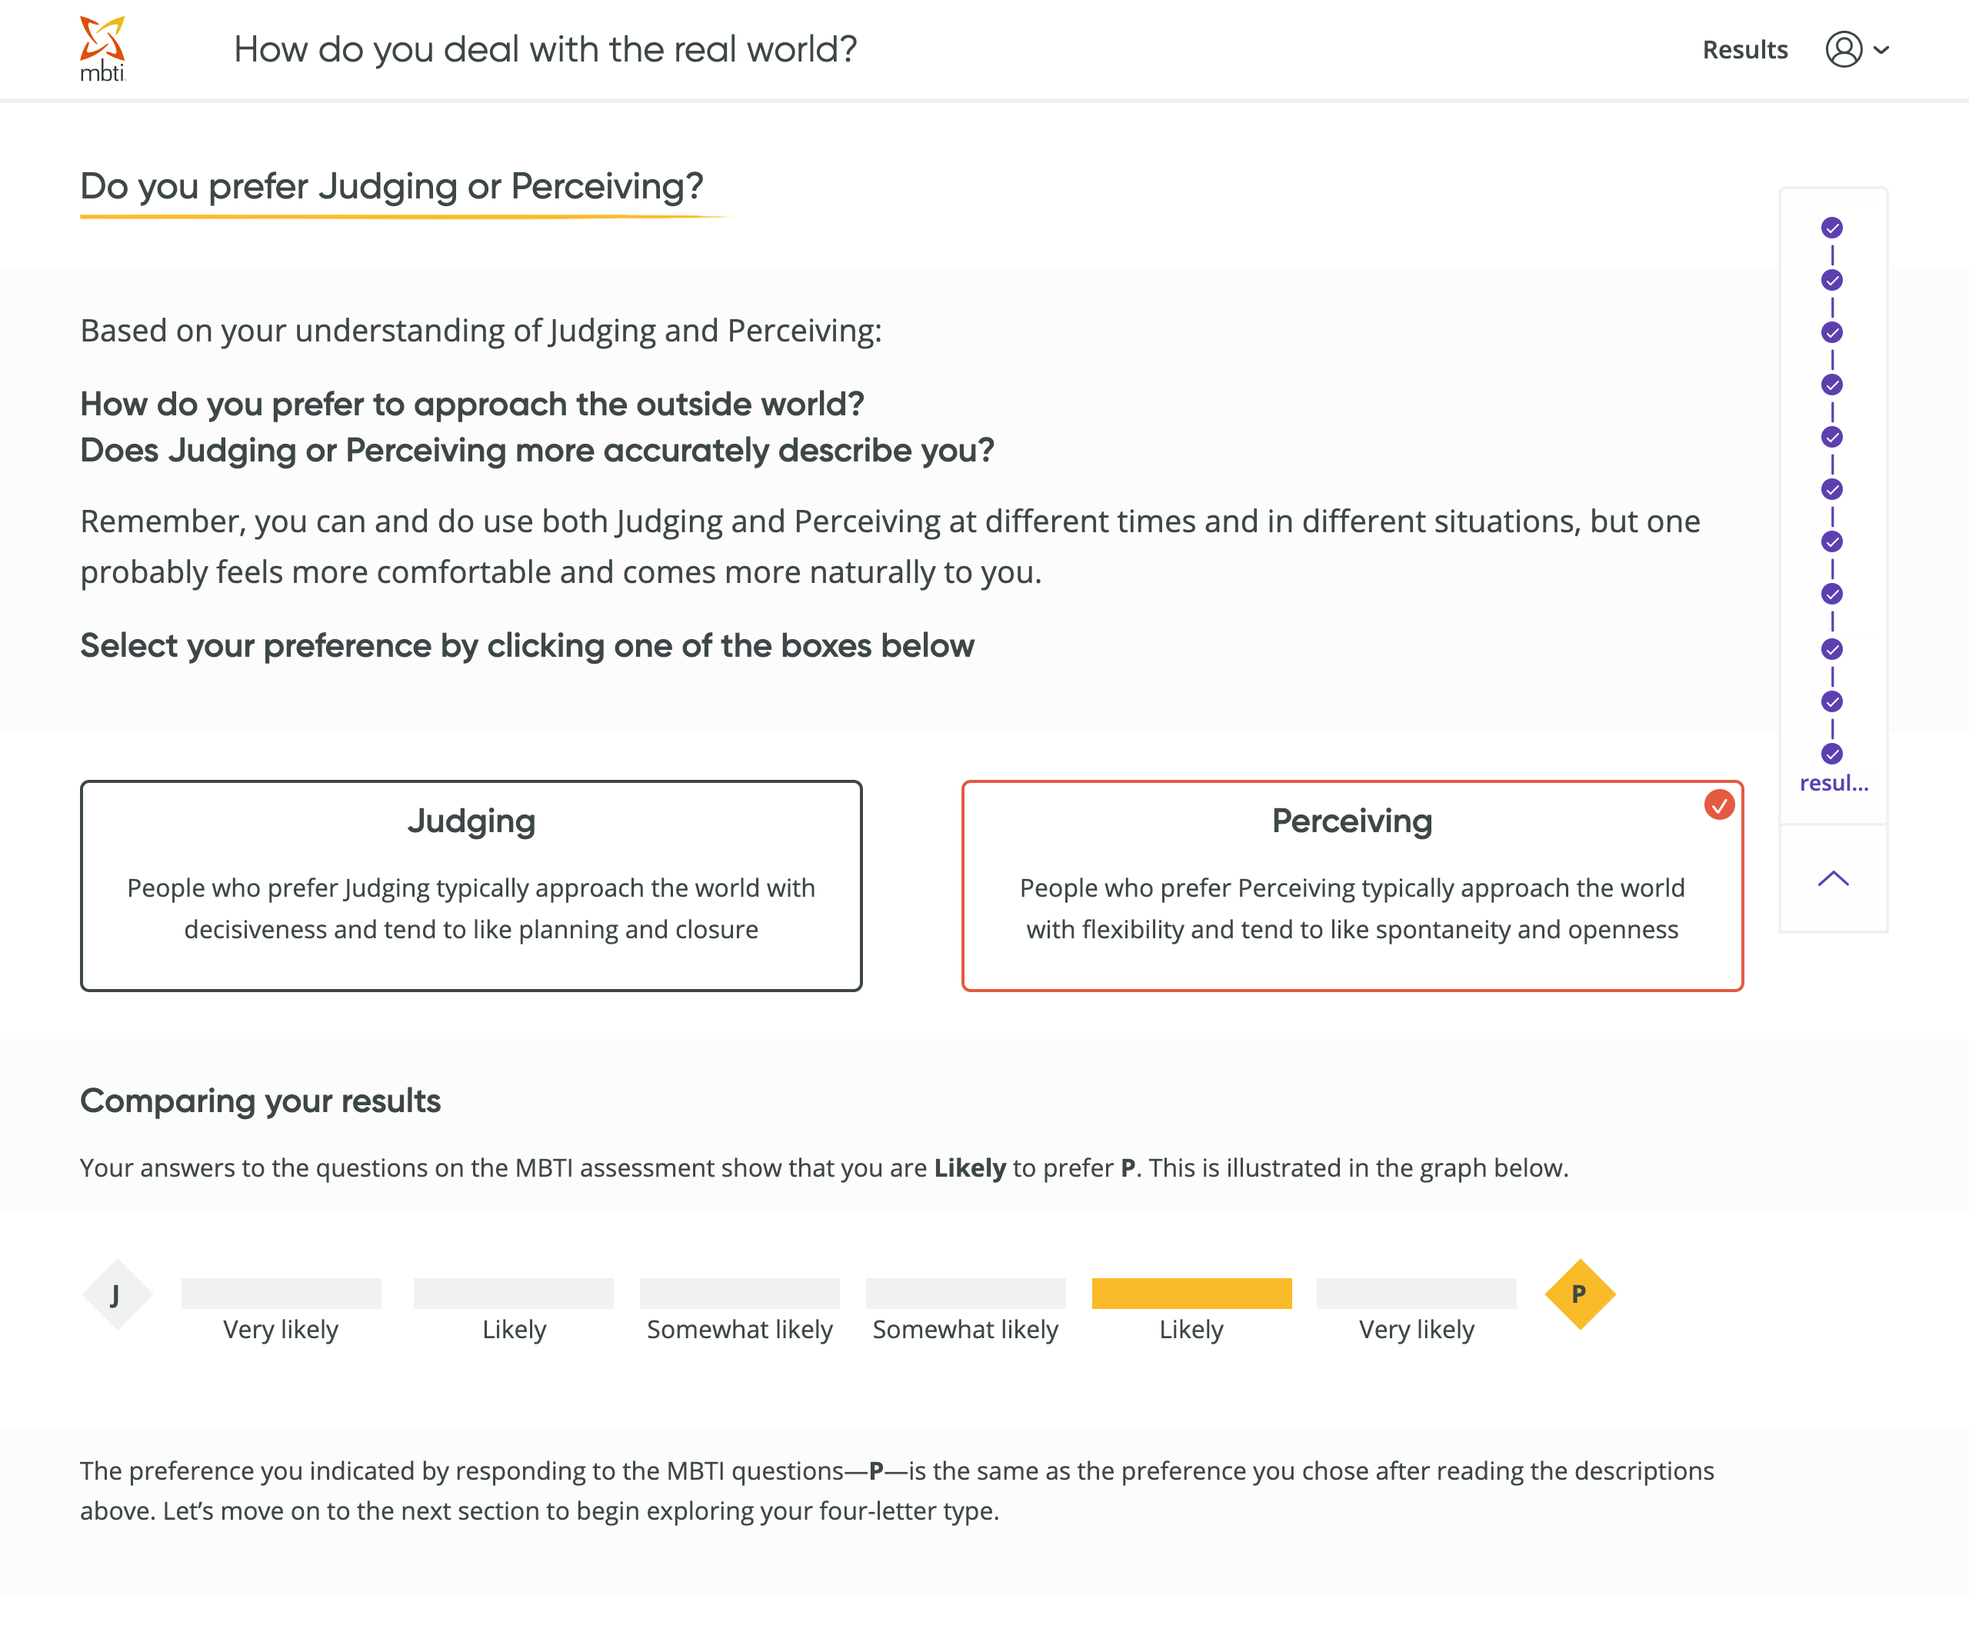Open the truncated results link in sidebar
This screenshot has width=1969, height=1632.
[x=1833, y=784]
